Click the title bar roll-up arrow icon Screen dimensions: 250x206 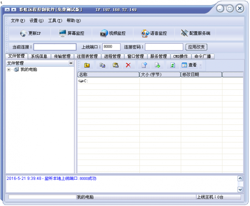tap(7, 10)
